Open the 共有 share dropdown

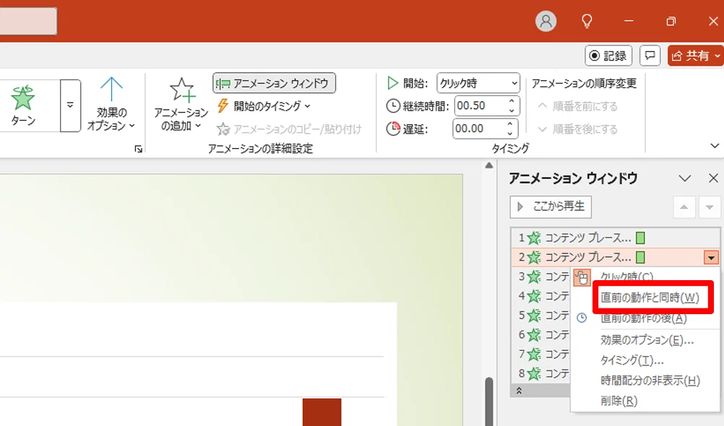tap(695, 56)
